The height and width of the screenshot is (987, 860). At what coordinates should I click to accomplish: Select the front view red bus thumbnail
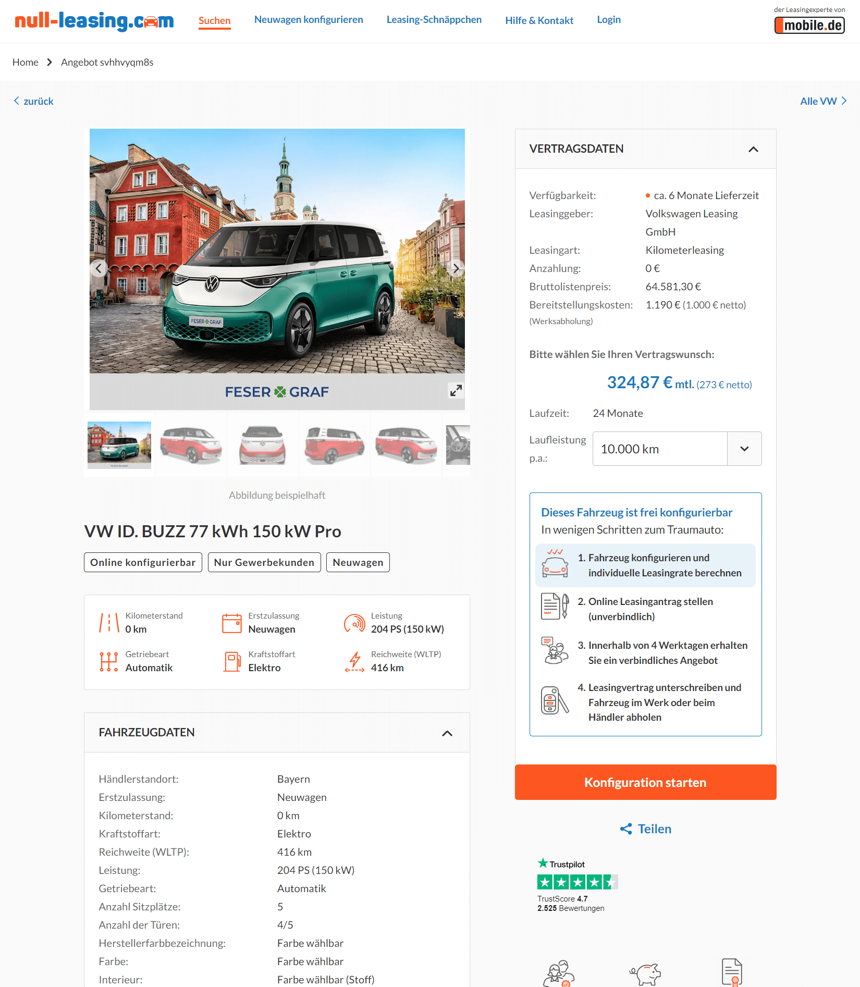tap(263, 445)
